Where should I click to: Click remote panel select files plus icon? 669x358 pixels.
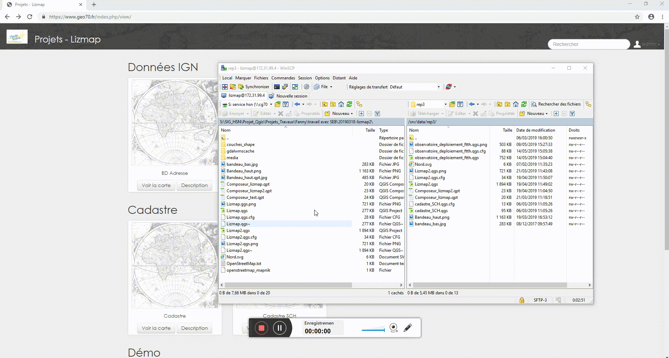coord(556,114)
